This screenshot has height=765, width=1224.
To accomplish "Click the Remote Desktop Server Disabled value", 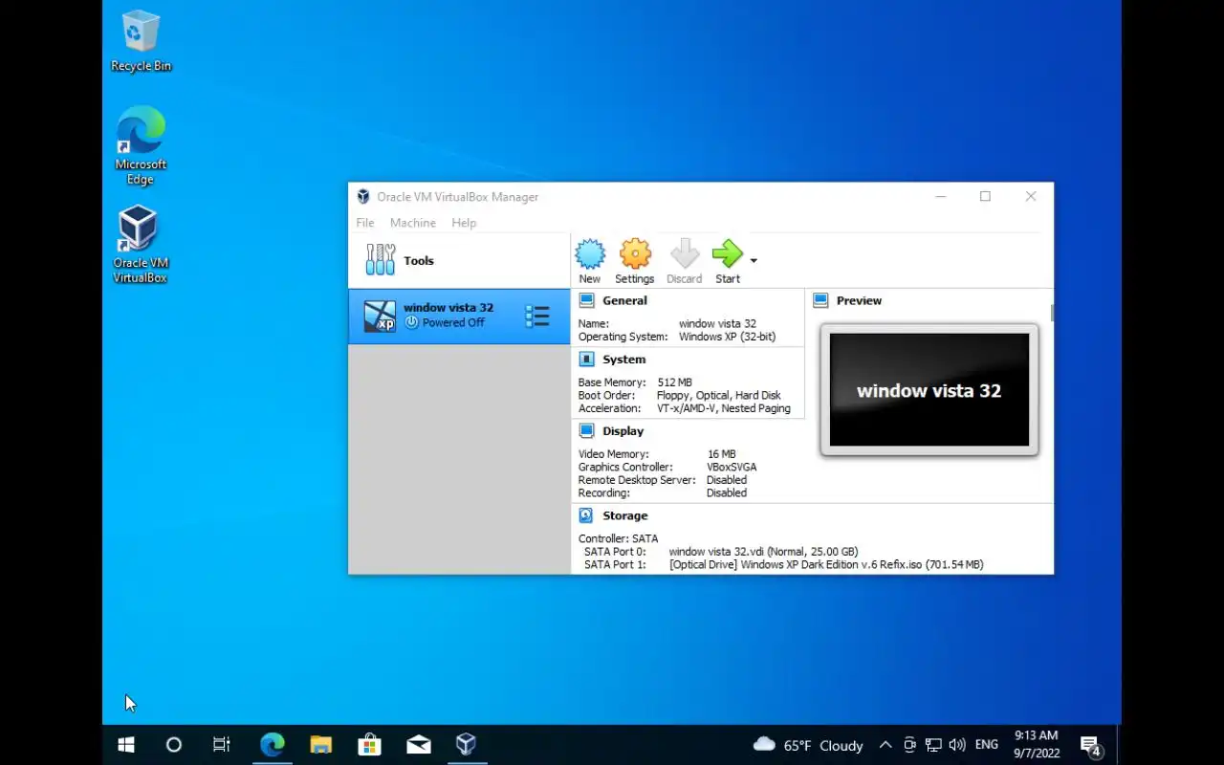I will [727, 480].
